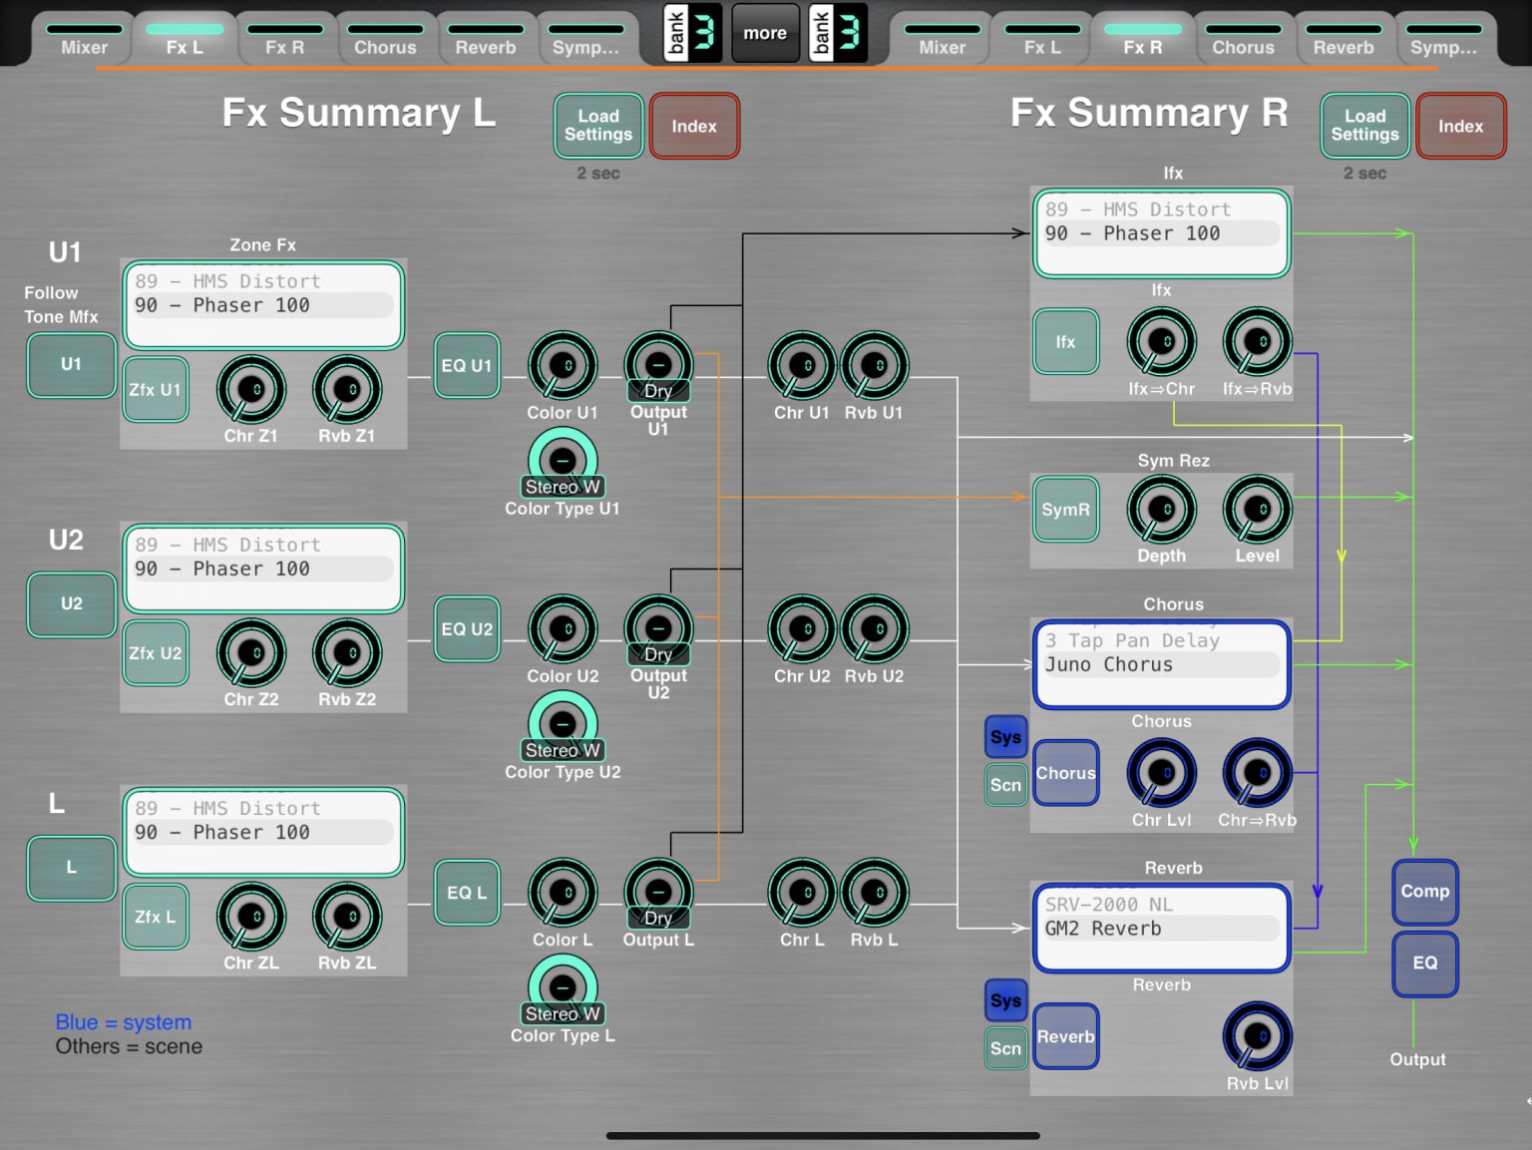Click the Chr Z1 knob
The height and width of the screenshot is (1150, 1532).
(251, 389)
